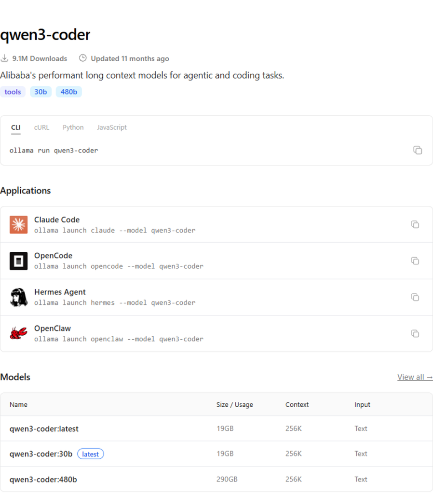
Task: Click 'ollama launch openclaw --model qwen3-coder' text
Action: [x=119, y=339]
